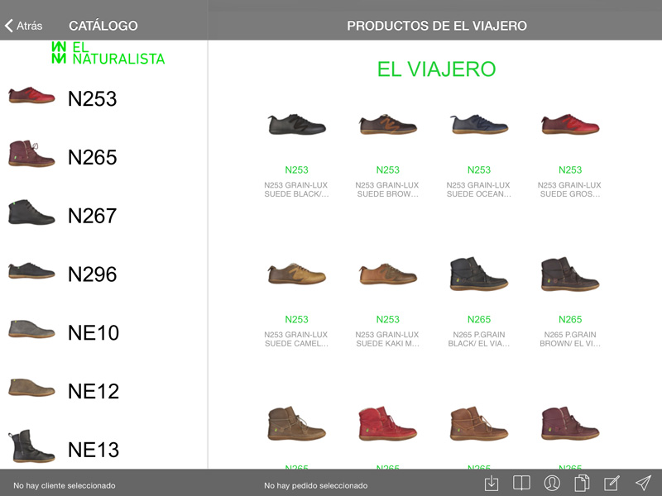Select the N296 shoe thumbnail in catalog list

31,270
